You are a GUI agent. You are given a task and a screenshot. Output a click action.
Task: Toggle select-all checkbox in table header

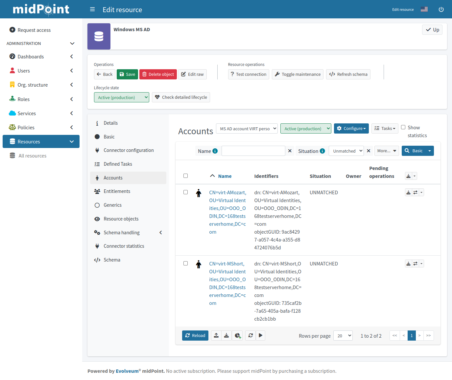point(185,176)
